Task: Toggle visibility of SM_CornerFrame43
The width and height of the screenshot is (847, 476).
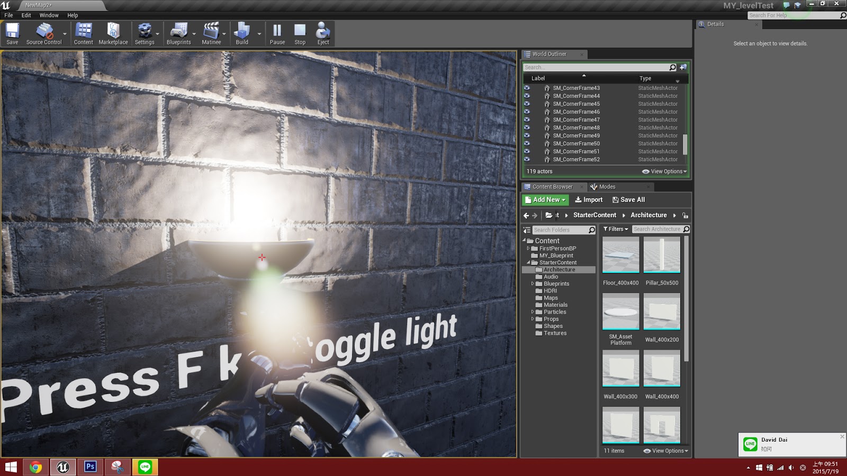Action: [x=527, y=88]
